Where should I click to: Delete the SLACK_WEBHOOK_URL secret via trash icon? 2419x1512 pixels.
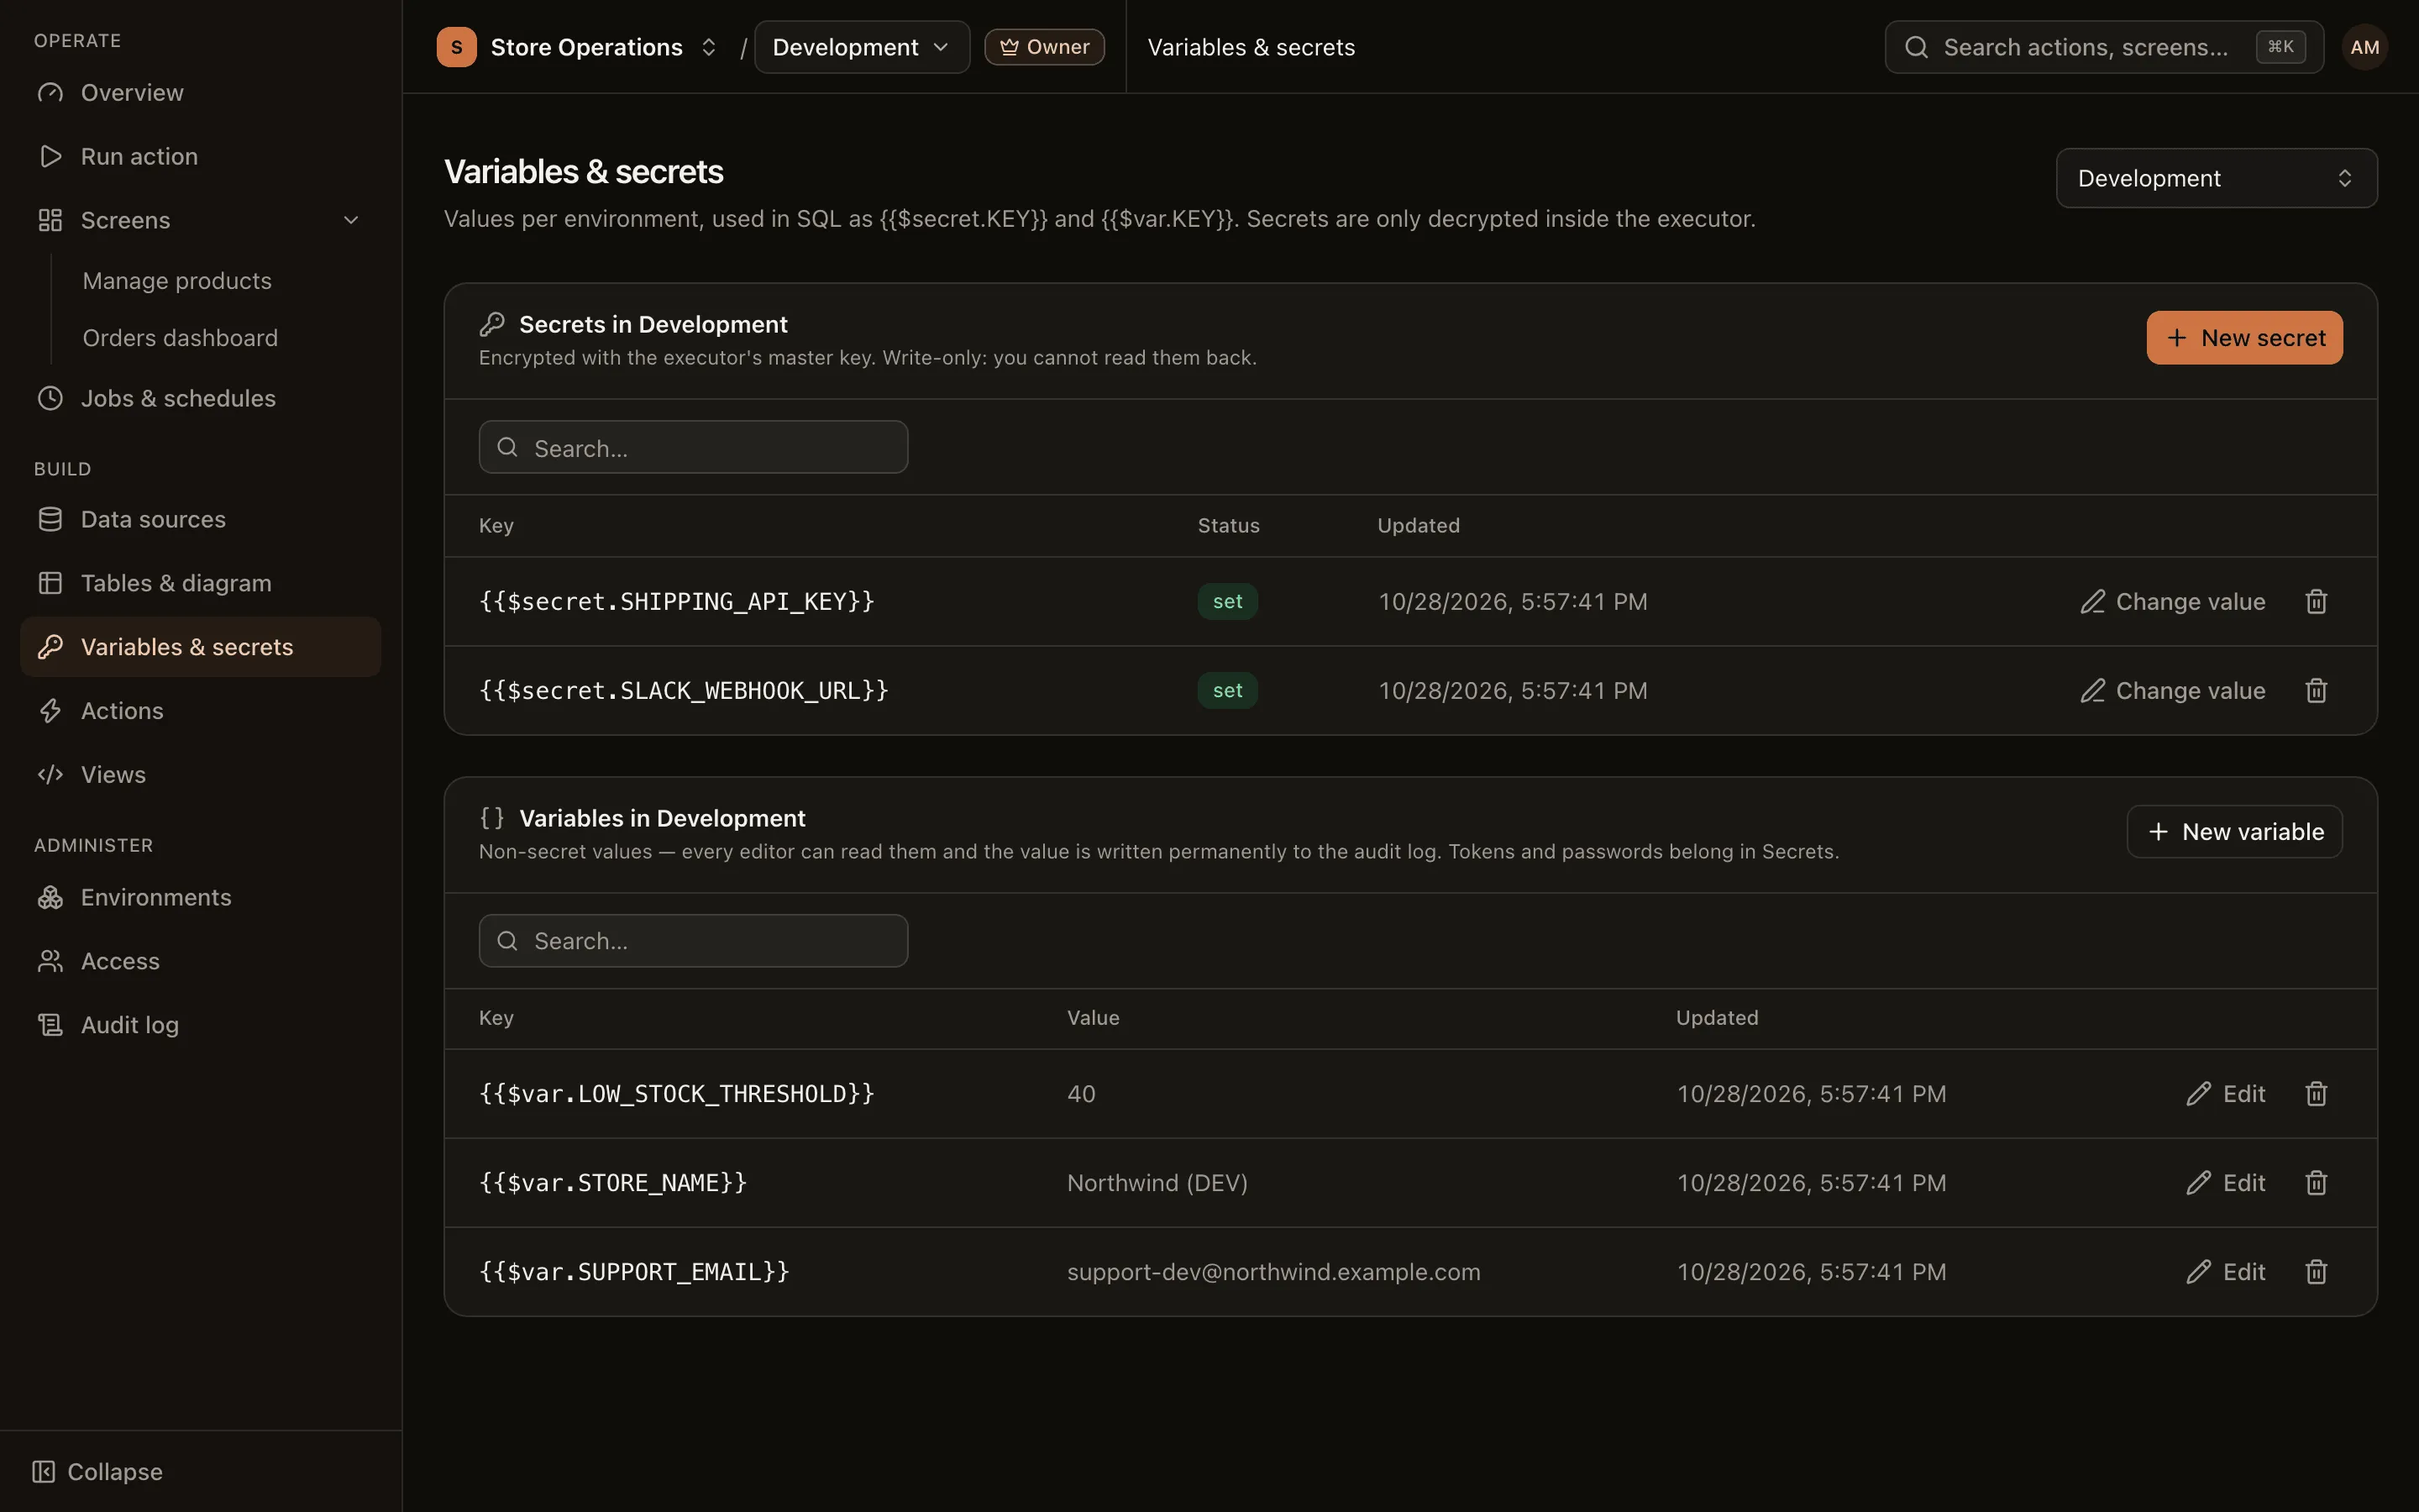coord(2316,690)
